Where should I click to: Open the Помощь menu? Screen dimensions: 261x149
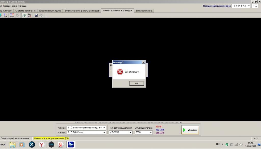click(x=22, y=6)
